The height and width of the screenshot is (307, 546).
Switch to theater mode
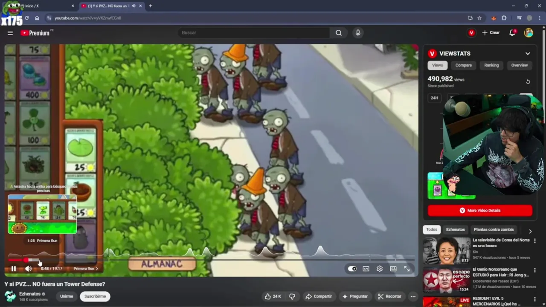click(393, 269)
